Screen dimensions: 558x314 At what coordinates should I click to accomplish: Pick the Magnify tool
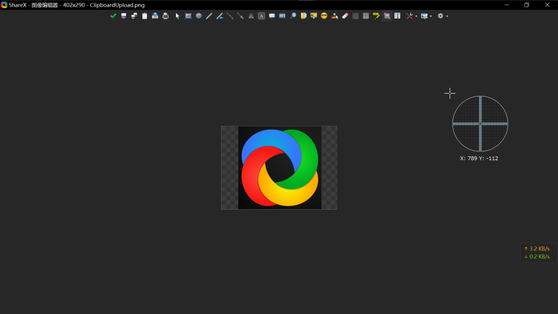293,16
